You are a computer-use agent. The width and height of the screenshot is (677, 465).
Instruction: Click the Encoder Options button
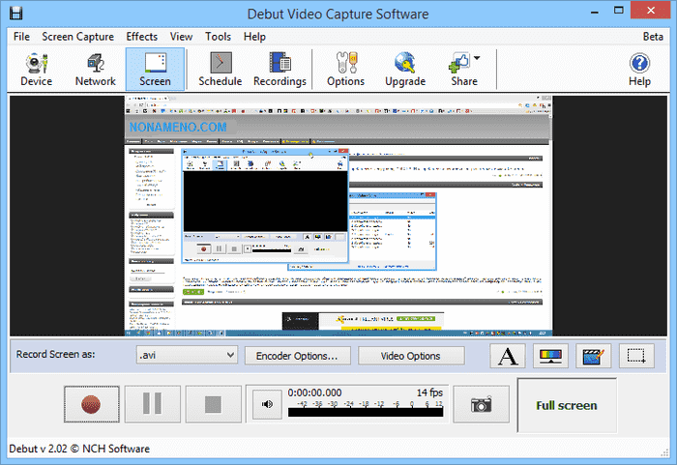tap(296, 356)
